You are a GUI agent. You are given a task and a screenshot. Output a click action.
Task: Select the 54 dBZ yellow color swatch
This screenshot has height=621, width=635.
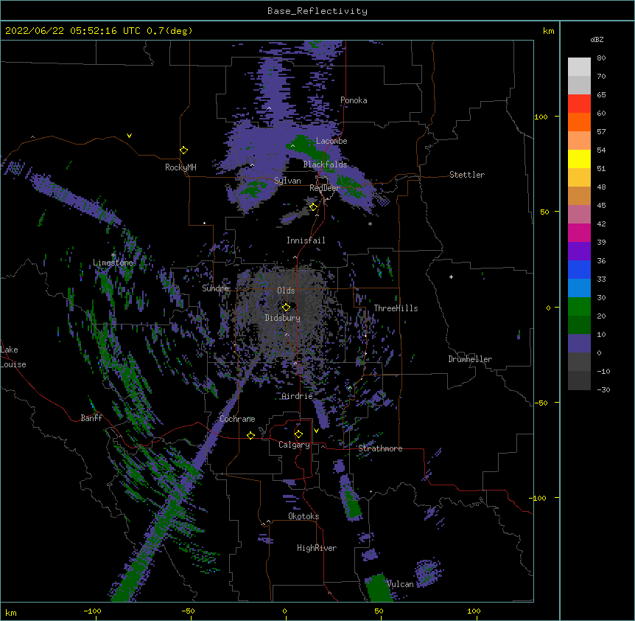coord(579,159)
